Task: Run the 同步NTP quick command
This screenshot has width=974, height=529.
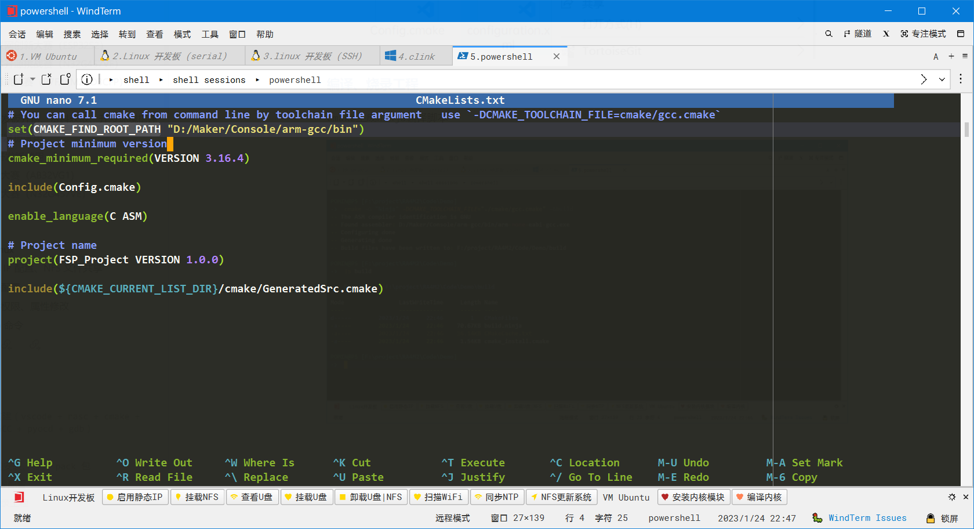Action: 497,497
